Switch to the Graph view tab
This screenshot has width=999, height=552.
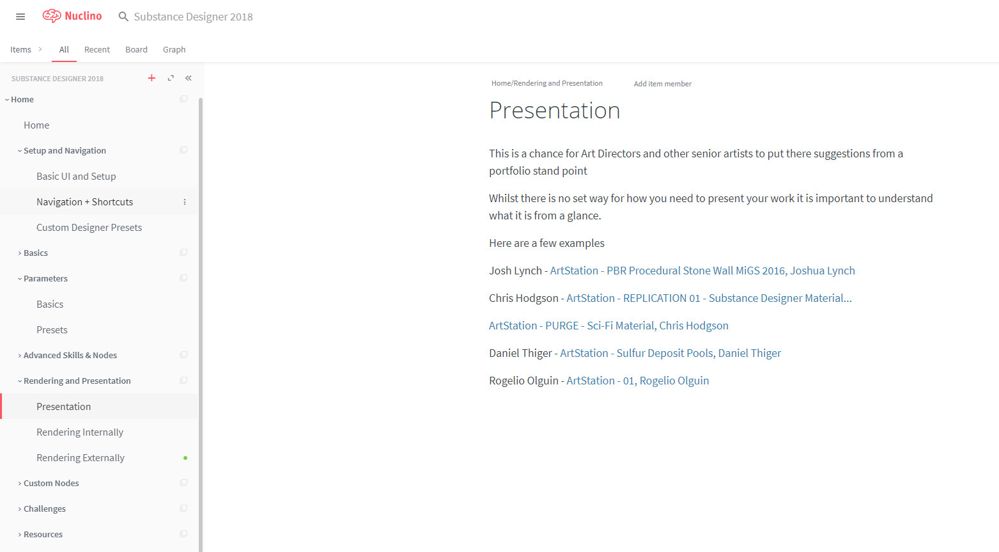tap(174, 50)
